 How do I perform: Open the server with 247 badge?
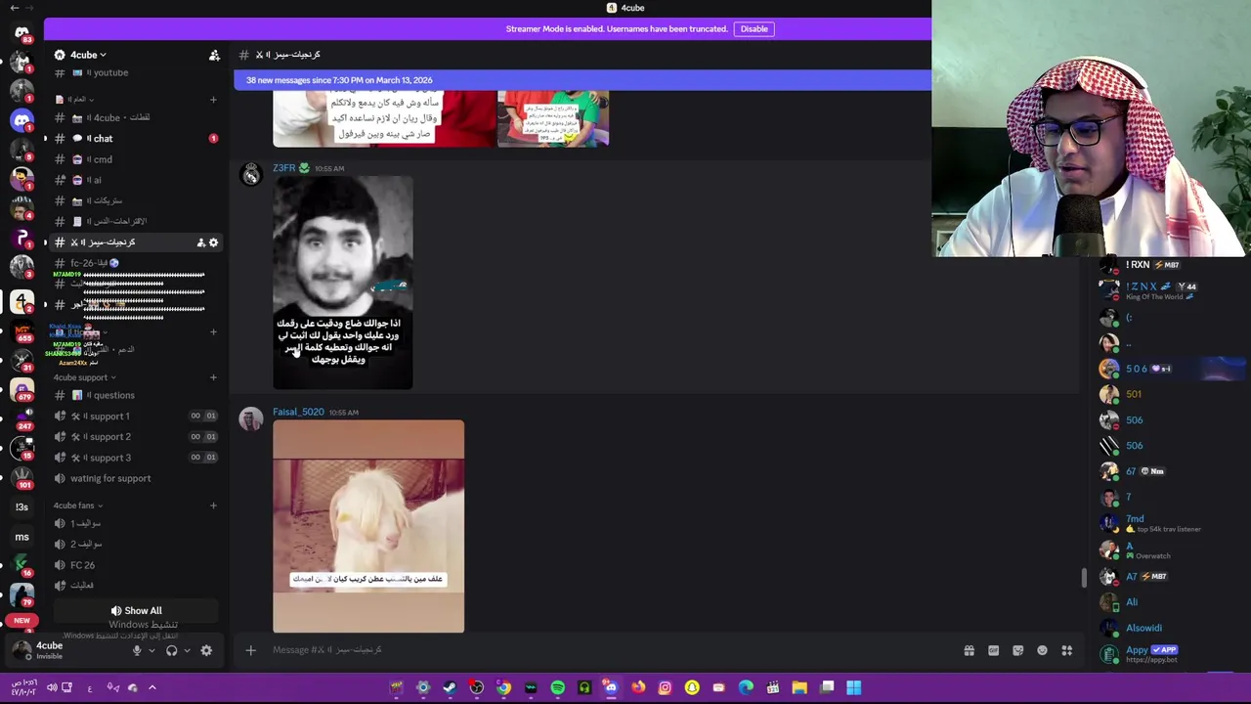click(22, 420)
